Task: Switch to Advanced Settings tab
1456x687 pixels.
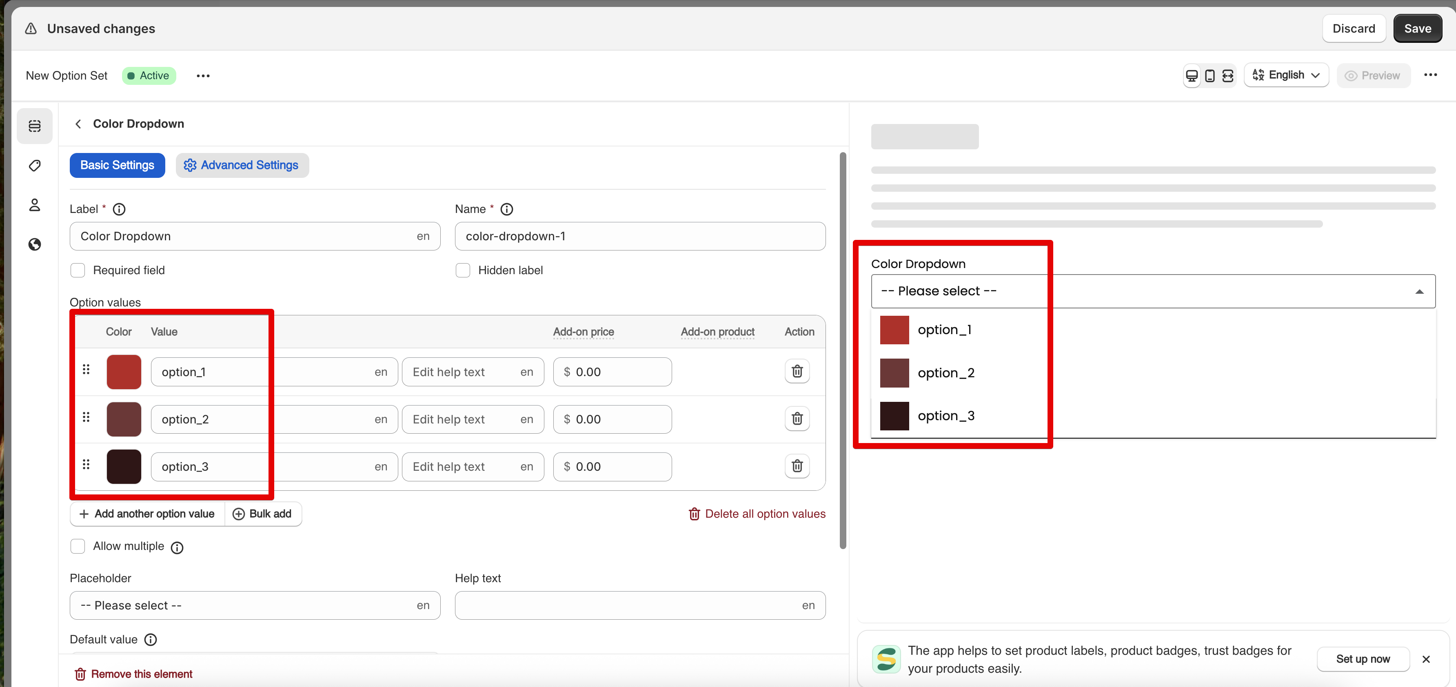Action: [x=242, y=165]
